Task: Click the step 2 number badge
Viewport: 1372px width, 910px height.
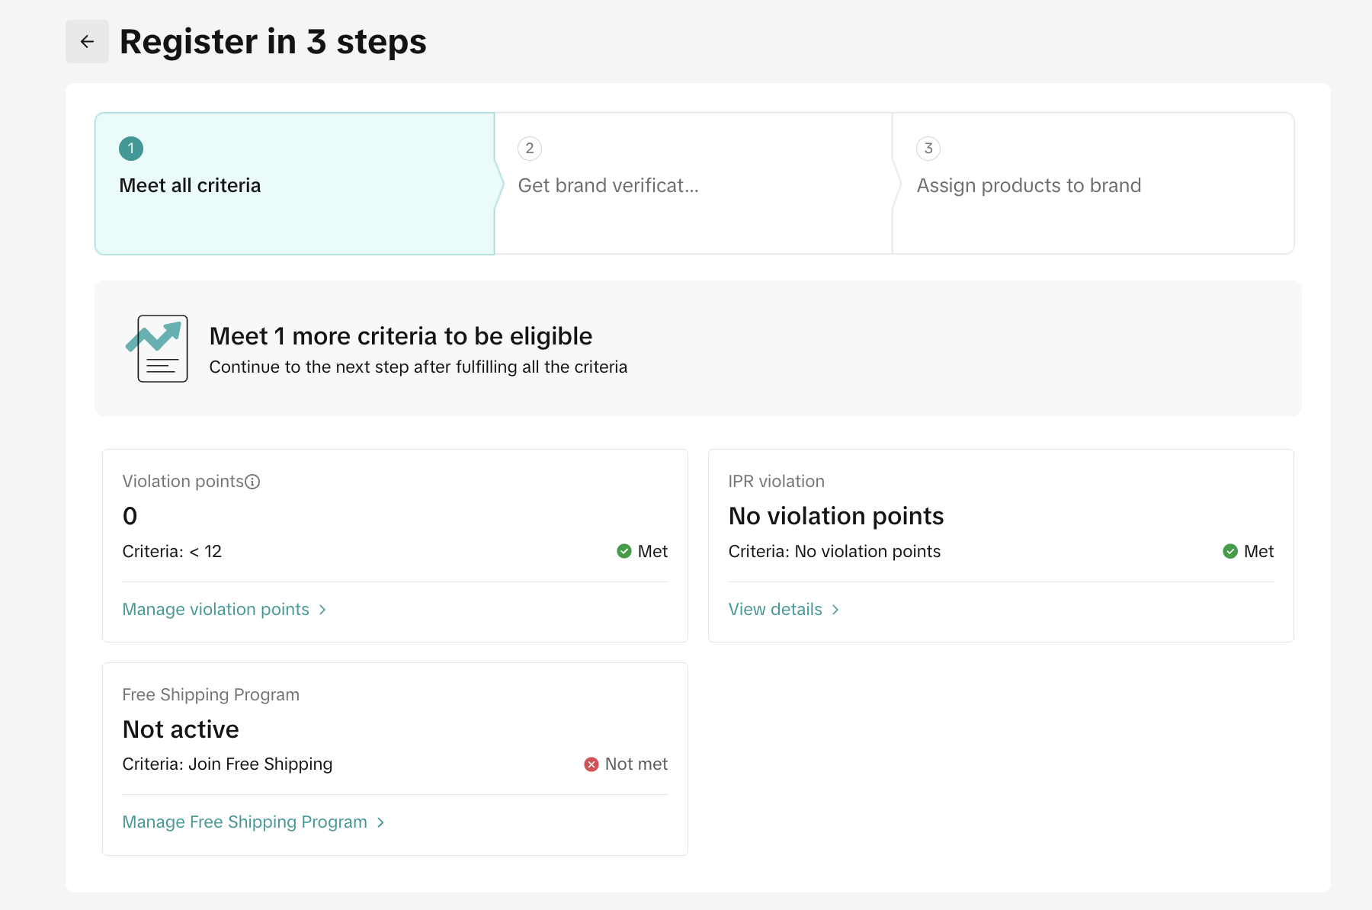Action: pos(530,149)
